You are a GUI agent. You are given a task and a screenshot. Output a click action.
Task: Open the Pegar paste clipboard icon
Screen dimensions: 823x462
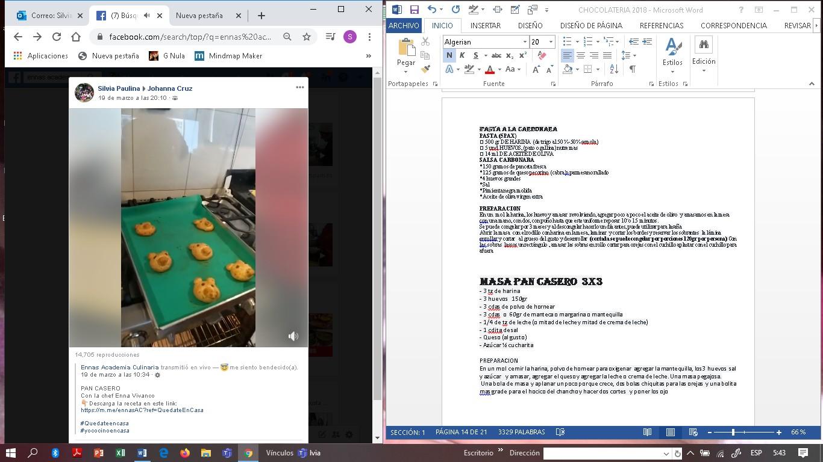(x=406, y=46)
